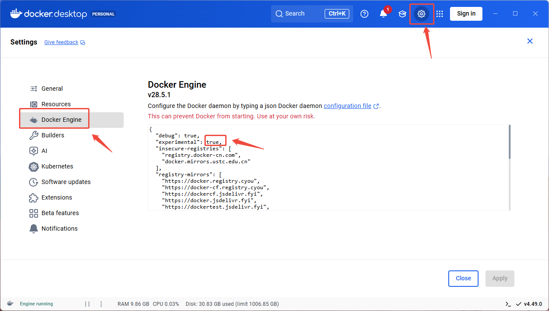Click the "debug": true line
This screenshot has height=311, width=549.
177,136
